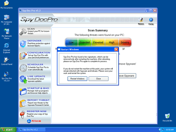
Task: Open Recycle Bin on desktop
Action: coord(167,117)
